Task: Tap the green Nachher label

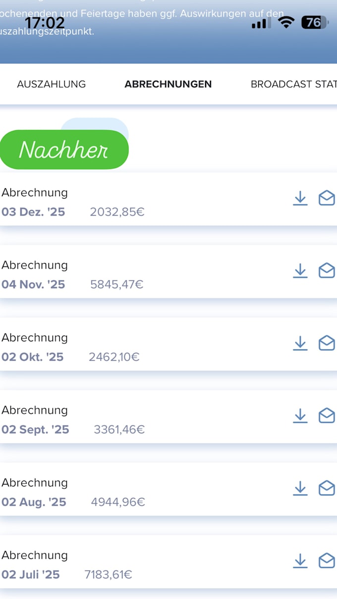Action: (x=64, y=150)
